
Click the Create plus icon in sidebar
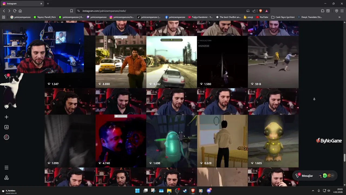tap(6, 117)
